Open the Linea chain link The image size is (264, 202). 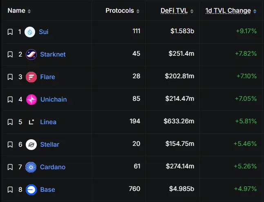(x=48, y=122)
